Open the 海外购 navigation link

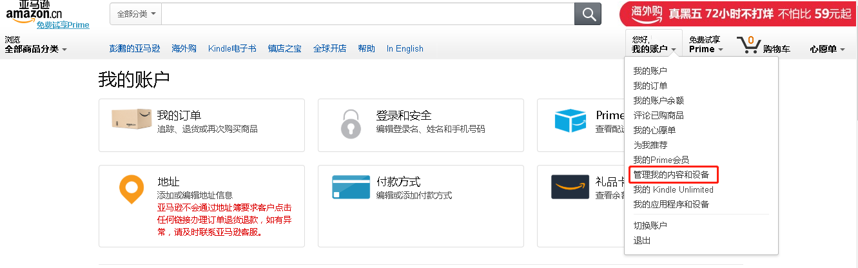184,48
